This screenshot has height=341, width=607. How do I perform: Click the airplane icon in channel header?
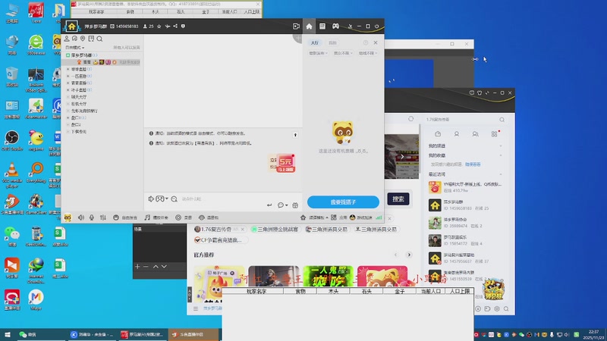coord(168,27)
